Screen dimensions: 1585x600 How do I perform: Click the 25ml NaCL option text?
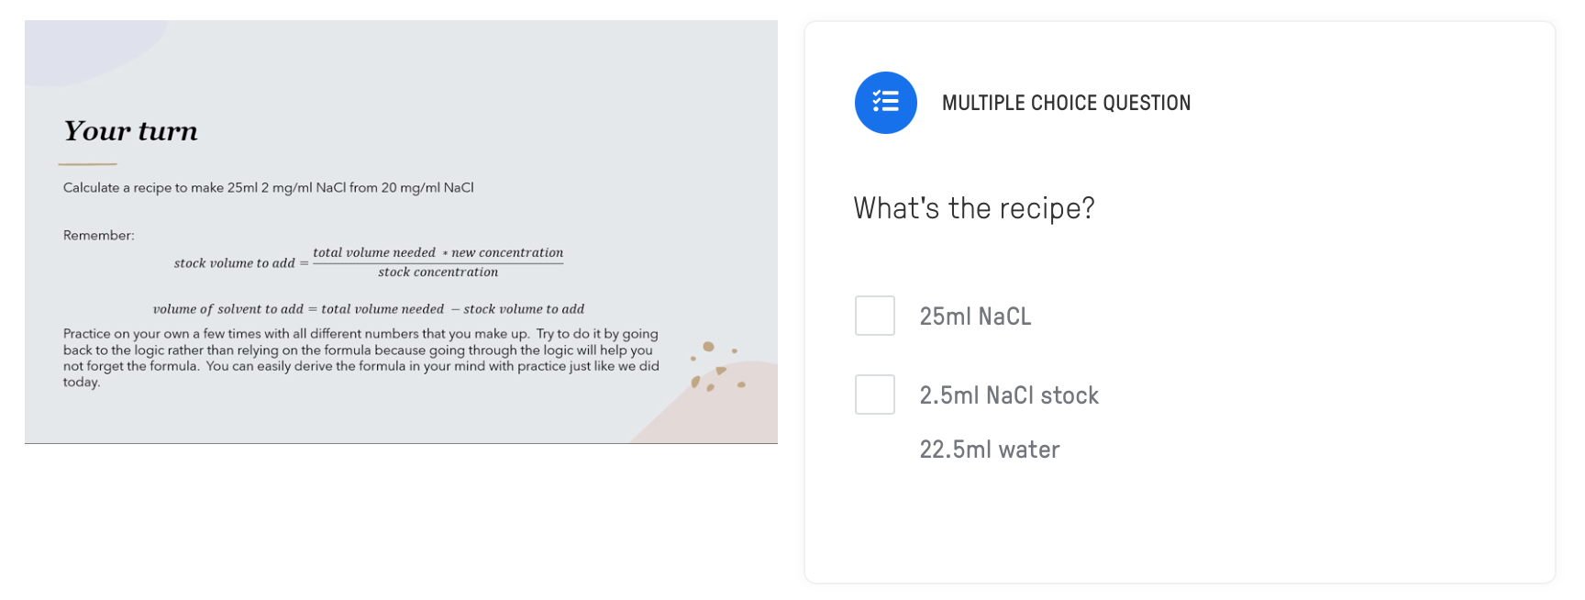click(976, 316)
